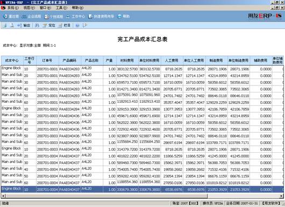
Task: Open the 工具(T) menu
Action: click(61, 8)
